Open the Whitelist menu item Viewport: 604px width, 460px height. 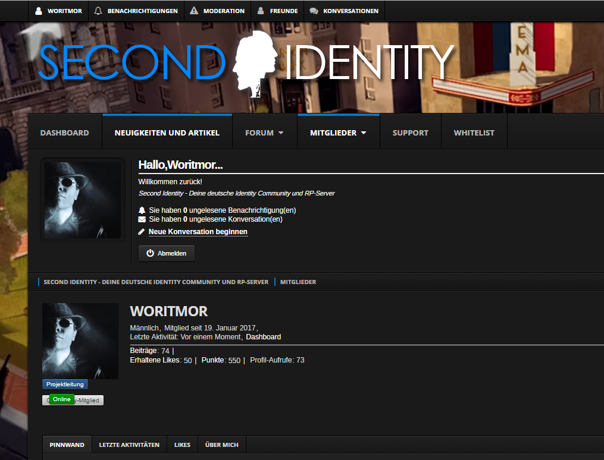[474, 133]
